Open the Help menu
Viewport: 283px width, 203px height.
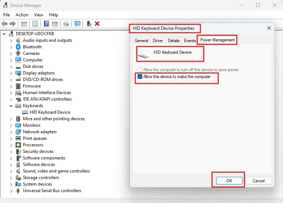tap(53, 15)
